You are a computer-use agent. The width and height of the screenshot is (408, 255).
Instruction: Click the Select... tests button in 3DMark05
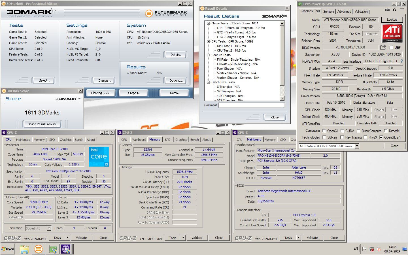43,80
